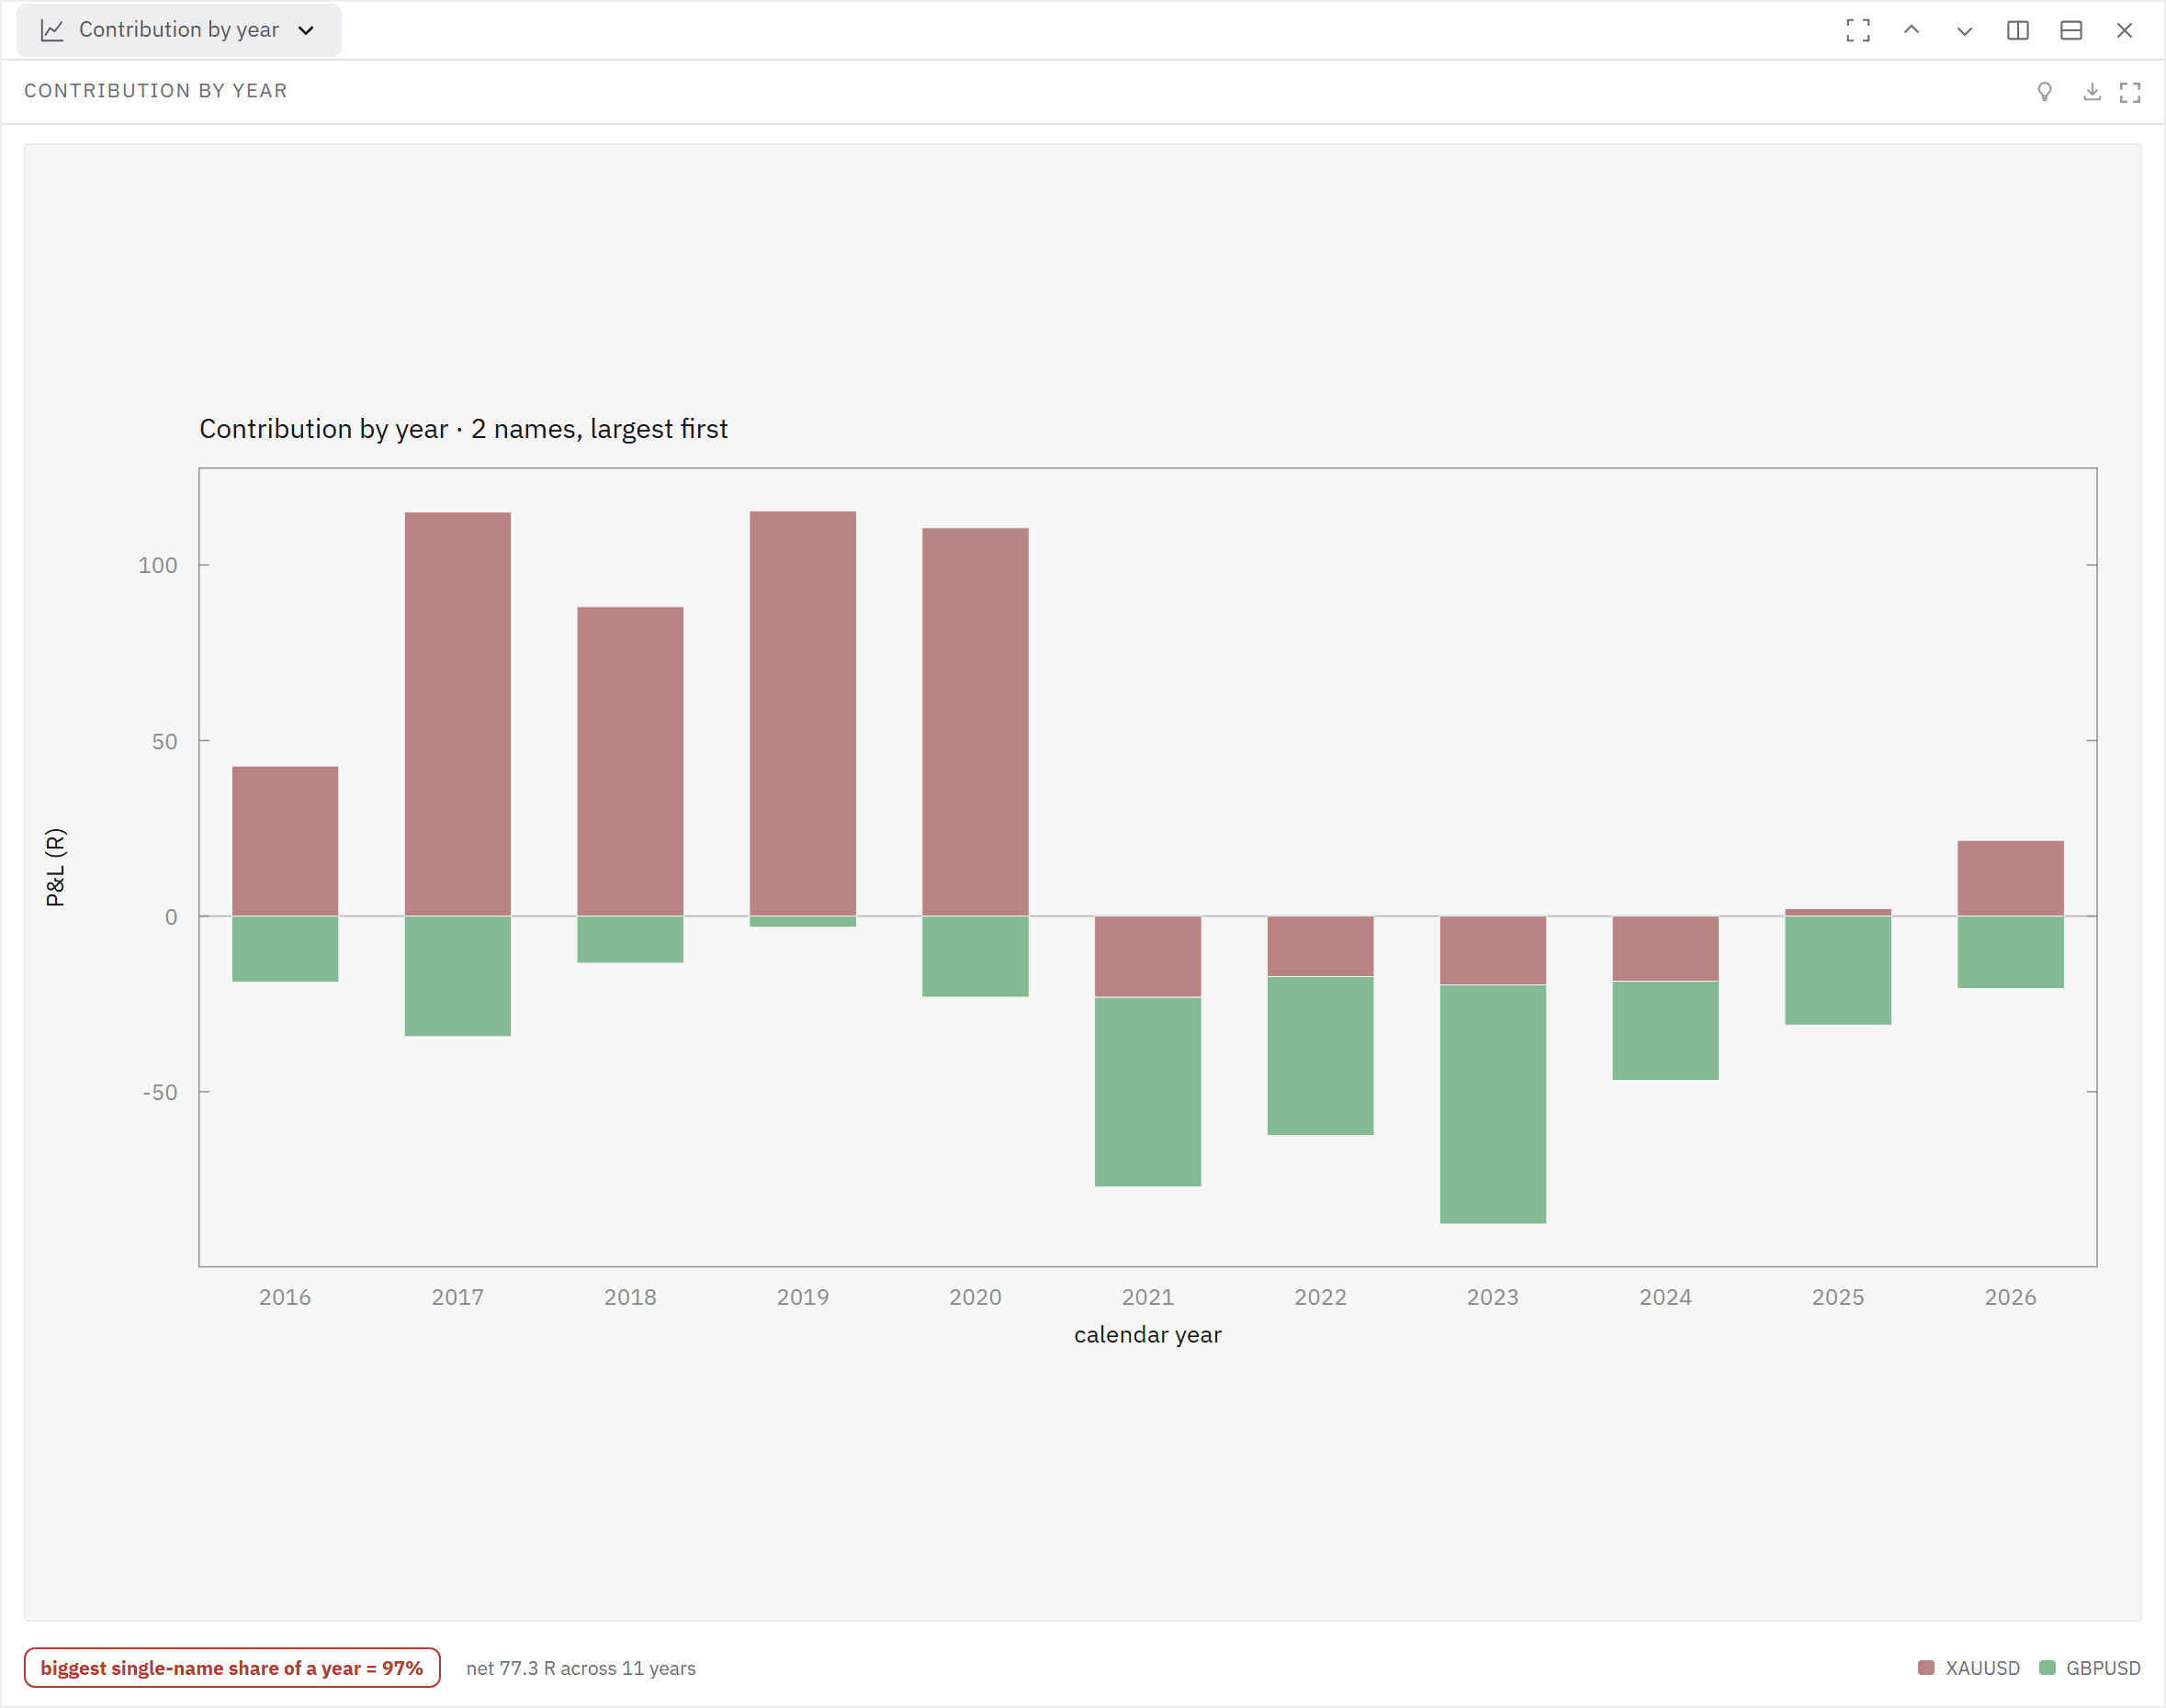Expand chart using header expand icon
This screenshot has width=2166, height=1708.
click(2130, 92)
